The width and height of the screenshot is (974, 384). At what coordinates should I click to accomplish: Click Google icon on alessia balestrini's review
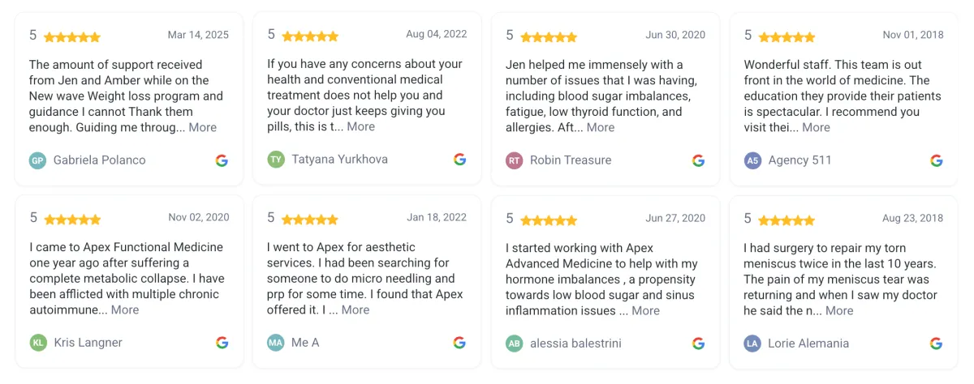click(698, 343)
